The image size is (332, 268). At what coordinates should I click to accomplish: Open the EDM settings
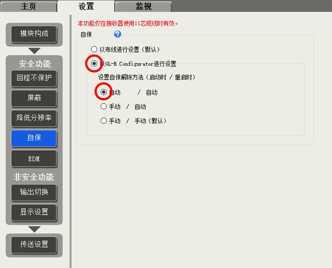click(34, 159)
